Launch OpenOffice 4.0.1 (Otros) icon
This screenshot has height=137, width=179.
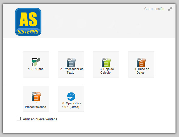(x=71, y=97)
